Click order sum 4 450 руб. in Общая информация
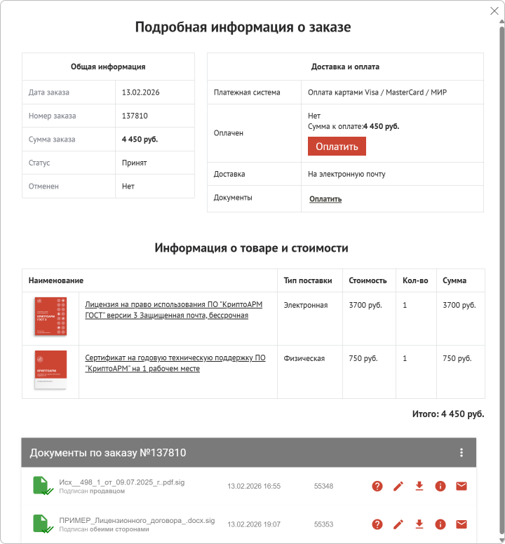The height and width of the screenshot is (544, 505). pos(140,139)
